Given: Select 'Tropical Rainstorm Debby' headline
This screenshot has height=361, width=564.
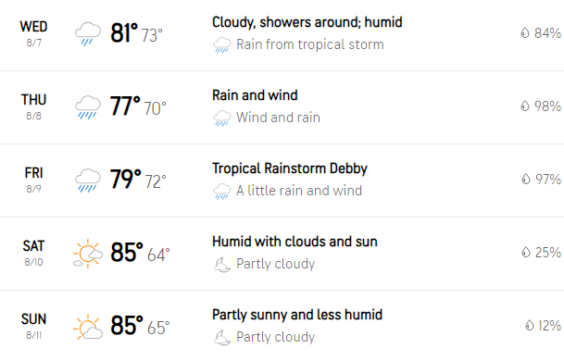Looking at the screenshot, I should click(x=290, y=168).
